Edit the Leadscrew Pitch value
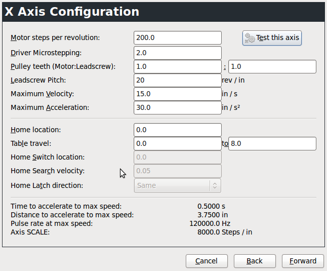The height and width of the screenshot is (271, 327). tap(178, 80)
